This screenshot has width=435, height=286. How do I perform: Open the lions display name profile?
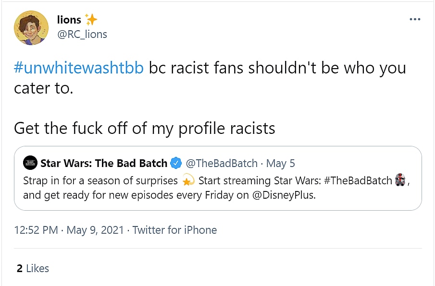click(x=69, y=20)
